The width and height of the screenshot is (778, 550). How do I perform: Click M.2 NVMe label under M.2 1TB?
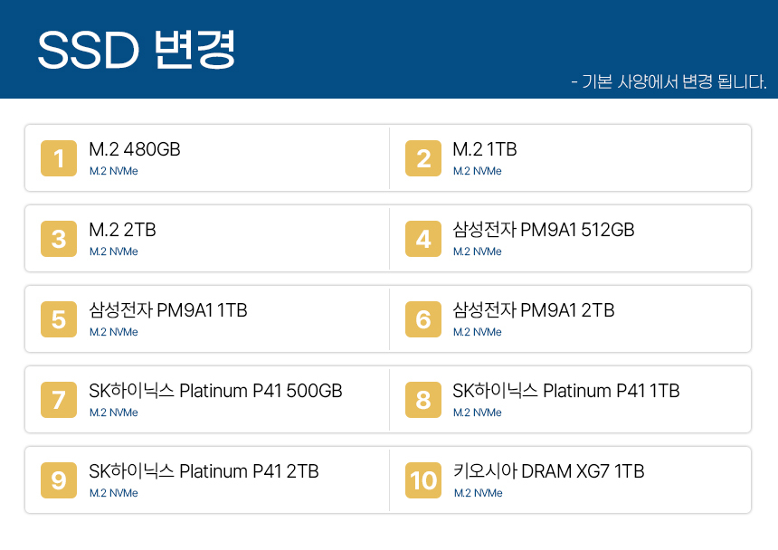[478, 171]
